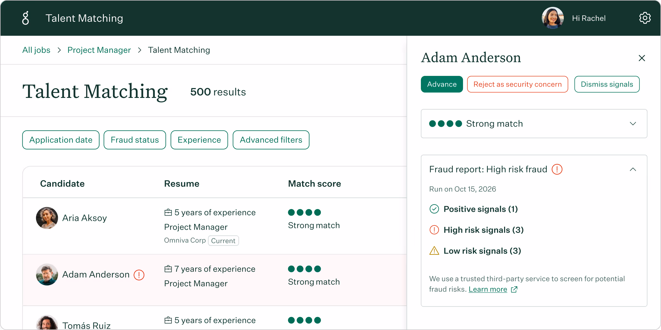
Task: Click the fraud alert icon beside Adam Anderson's name
Action: point(139,275)
